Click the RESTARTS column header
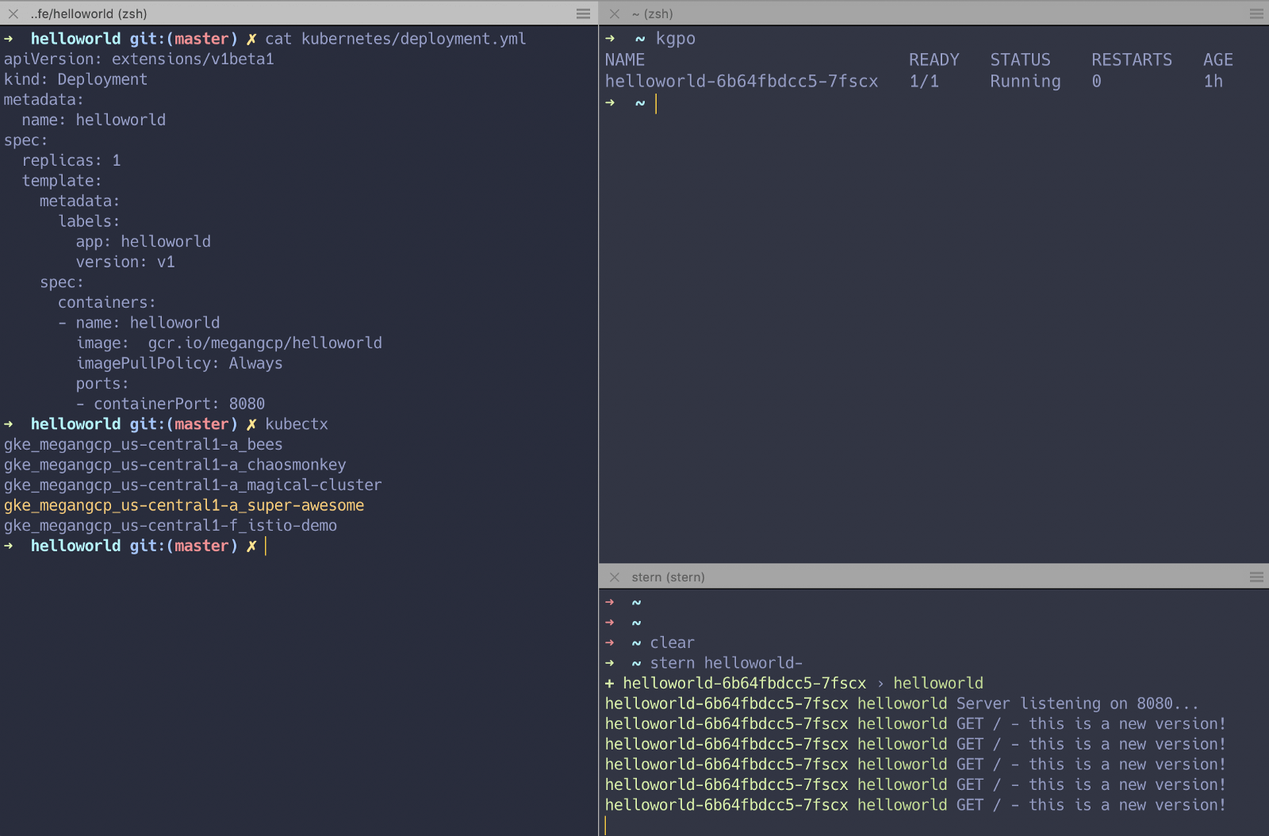 tap(1132, 60)
